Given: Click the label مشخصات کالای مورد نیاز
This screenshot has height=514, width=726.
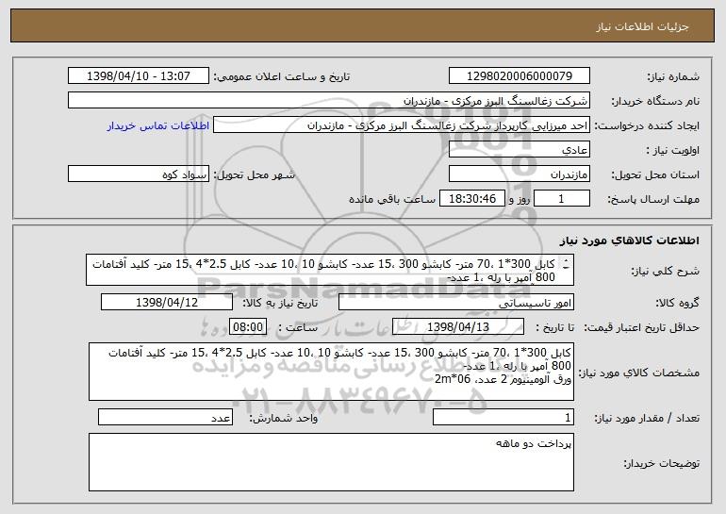Looking at the screenshot, I should coord(641,373).
